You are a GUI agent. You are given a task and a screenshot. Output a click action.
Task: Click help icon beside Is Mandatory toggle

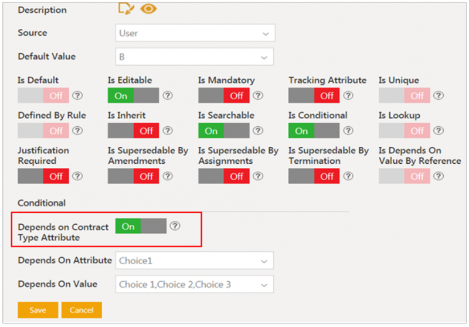click(258, 96)
